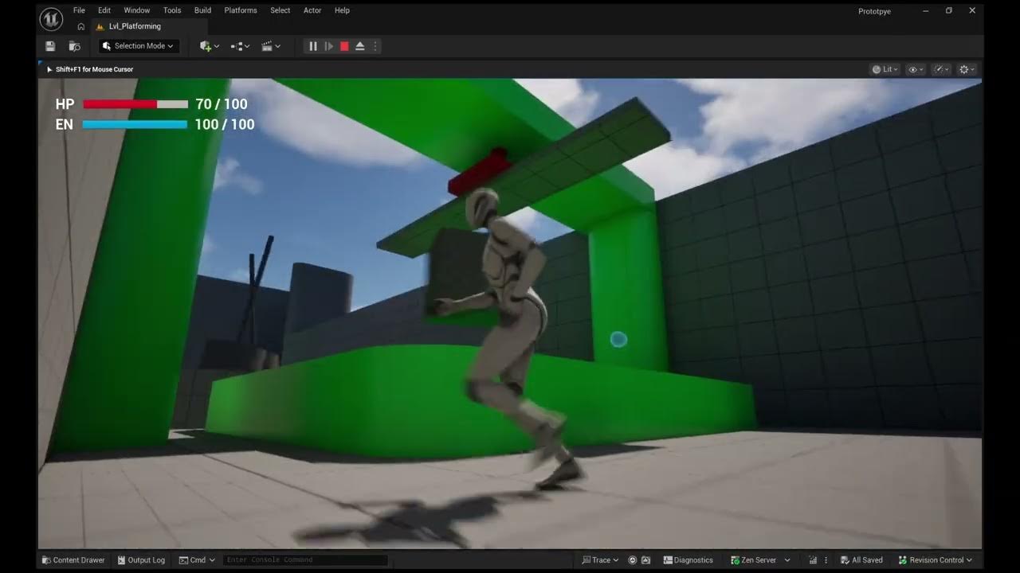Click the Shift+F1 for Mouse Cursor hint
The height and width of the screenshot is (573, 1020).
tap(90, 69)
